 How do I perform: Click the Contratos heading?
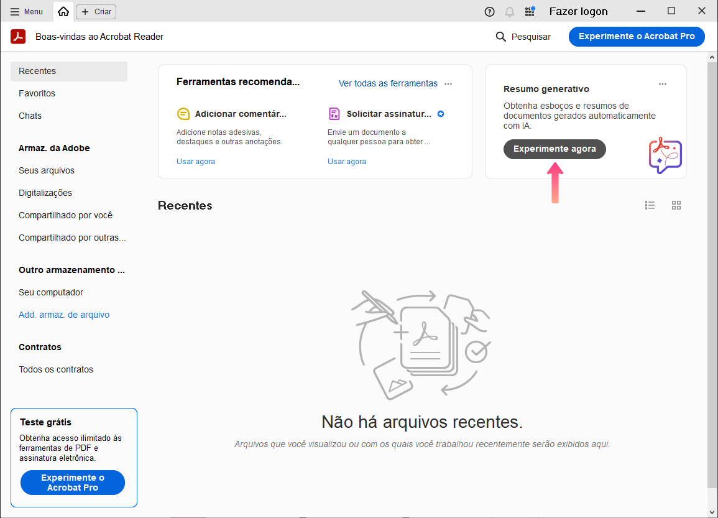(40, 347)
